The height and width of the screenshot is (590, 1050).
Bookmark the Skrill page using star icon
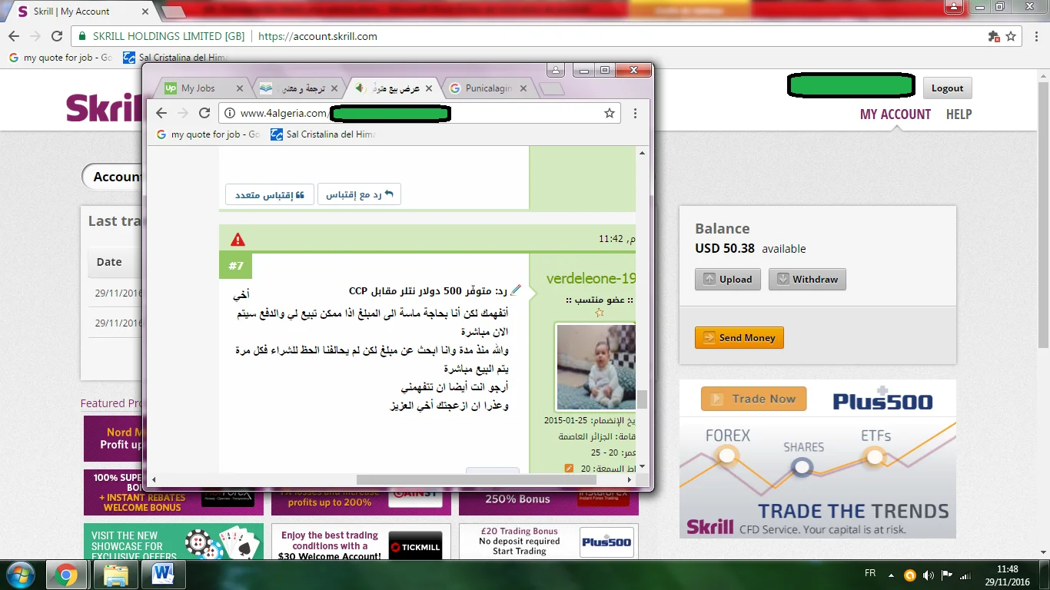1011,36
